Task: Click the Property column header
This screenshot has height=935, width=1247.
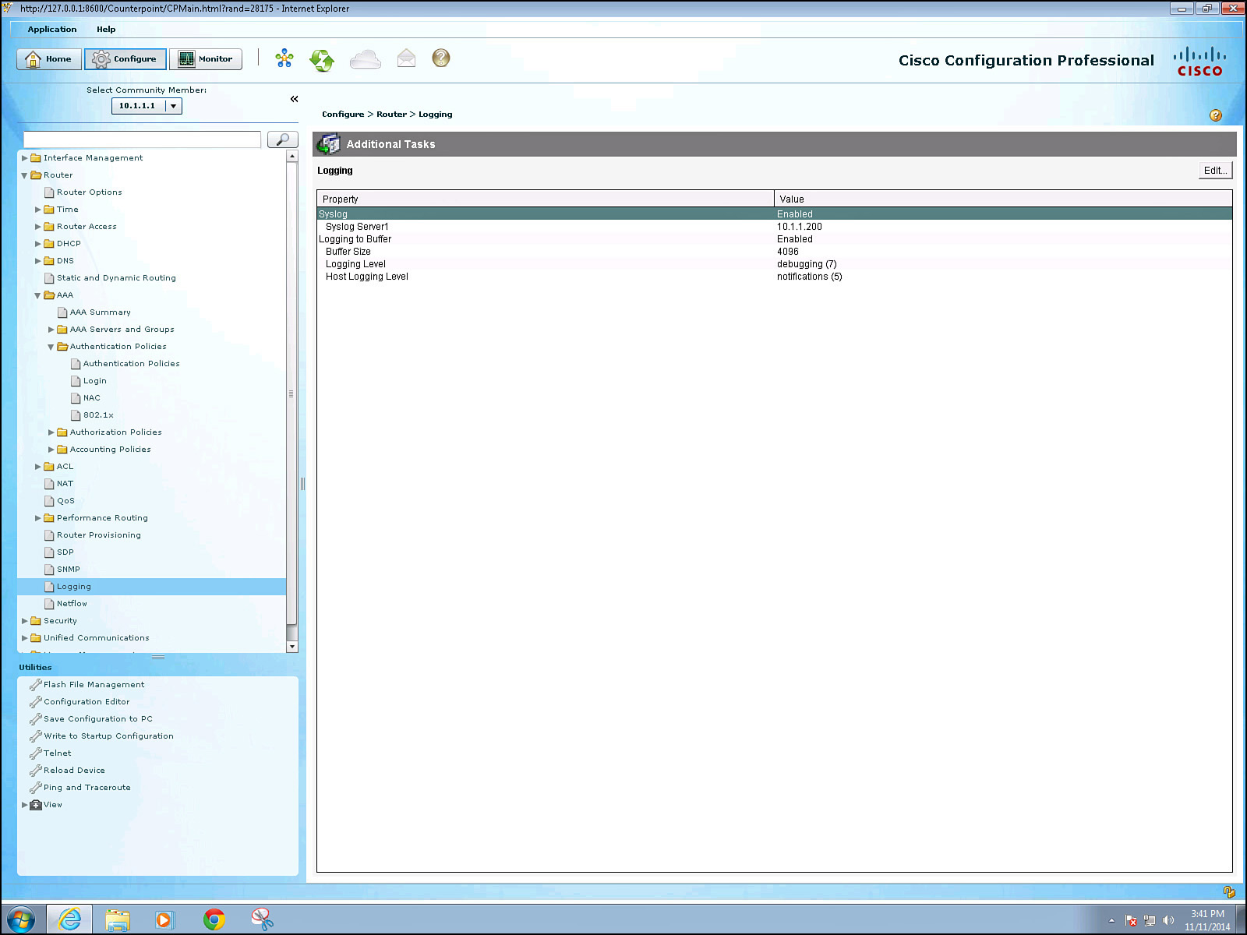Action: coord(546,199)
